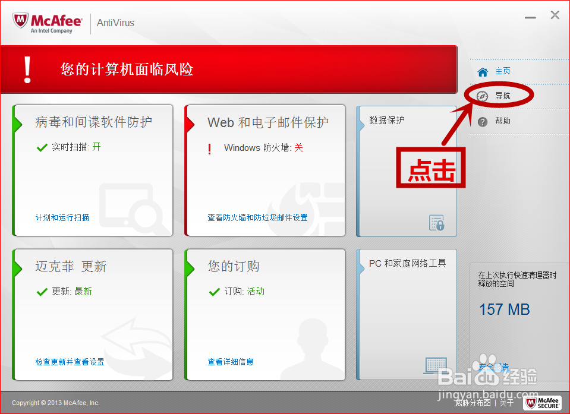Screen dimensions: 570x414
Task: Open the 计划和运行扫描 link
Action: (62, 217)
